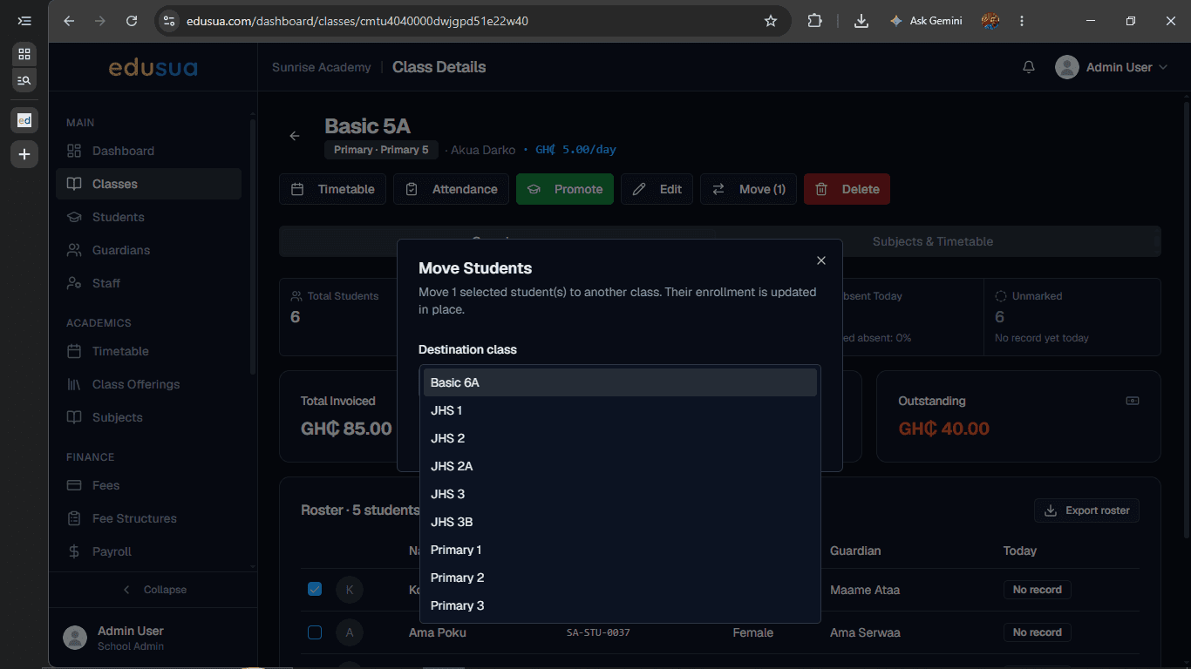Choose JHS 3 destination class
This screenshot has width=1191, height=669.
tap(620, 494)
